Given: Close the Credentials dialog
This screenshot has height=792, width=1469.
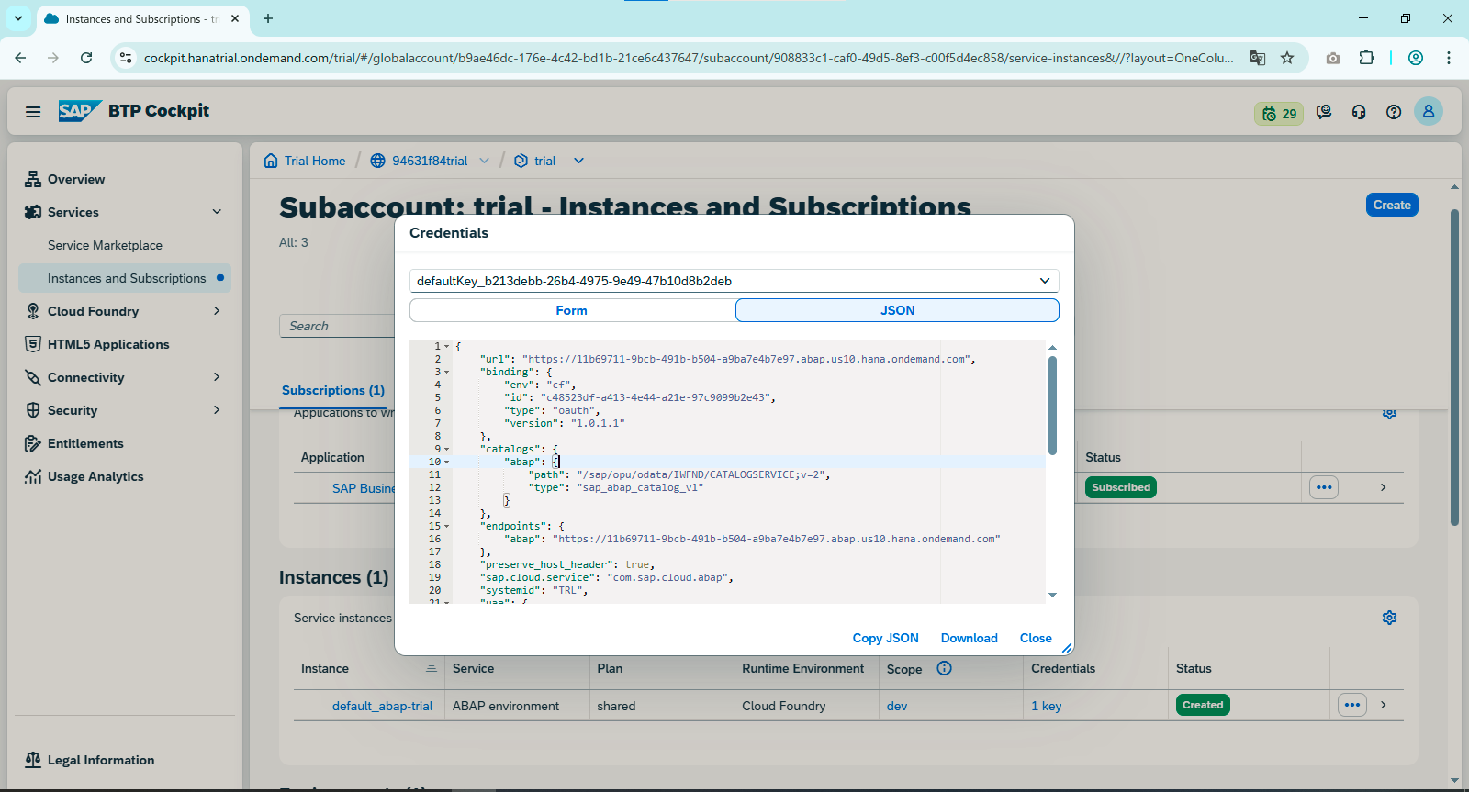Looking at the screenshot, I should click(x=1036, y=638).
